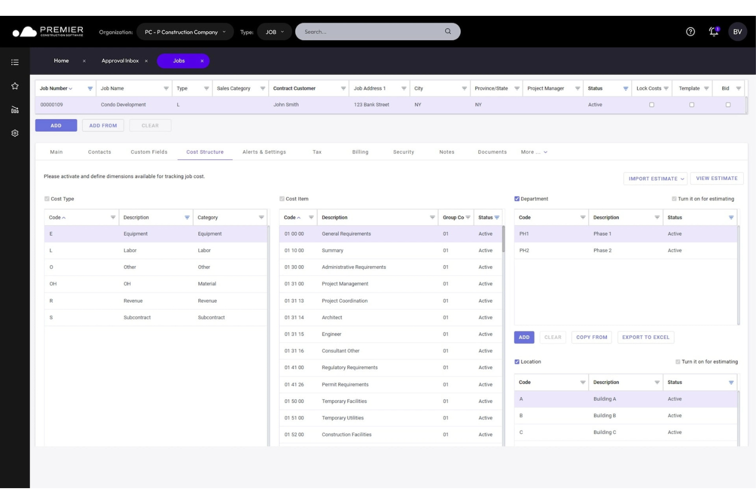Open notifications bell icon
This screenshot has height=504, width=756.
[714, 32]
